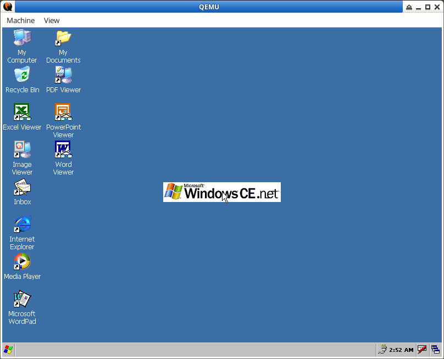Maximize the QEMU window
This screenshot has width=444, height=359.
click(x=428, y=7)
